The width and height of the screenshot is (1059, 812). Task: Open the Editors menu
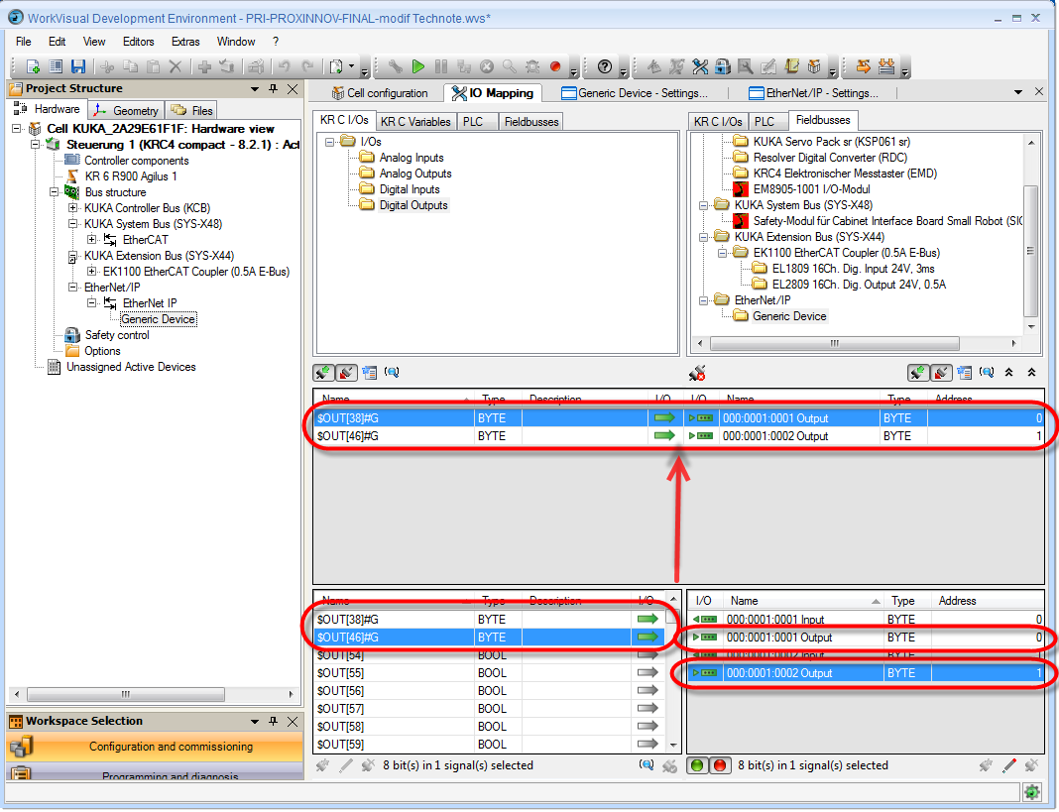(x=139, y=42)
